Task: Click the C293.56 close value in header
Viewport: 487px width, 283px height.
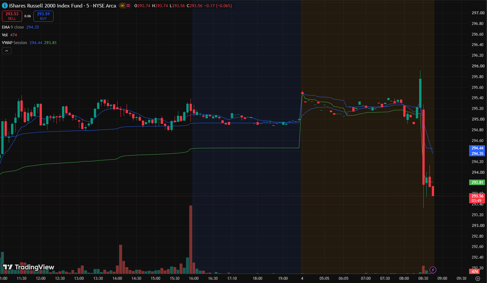Action: point(195,6)
